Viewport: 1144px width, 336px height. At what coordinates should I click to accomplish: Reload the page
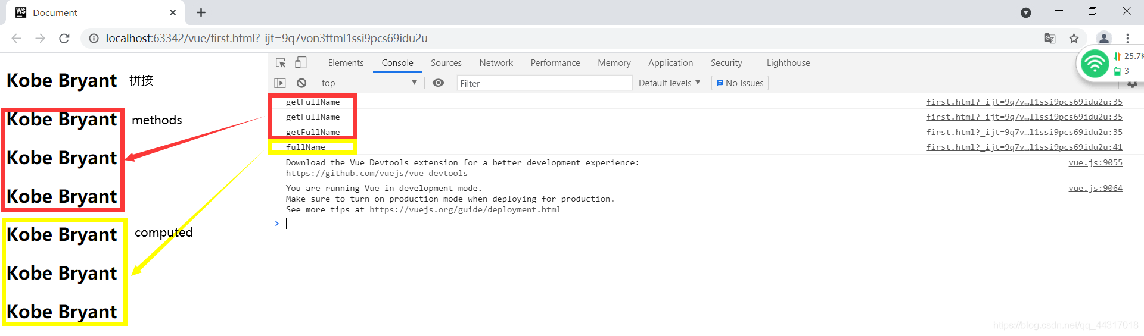[x=64, y=39]
